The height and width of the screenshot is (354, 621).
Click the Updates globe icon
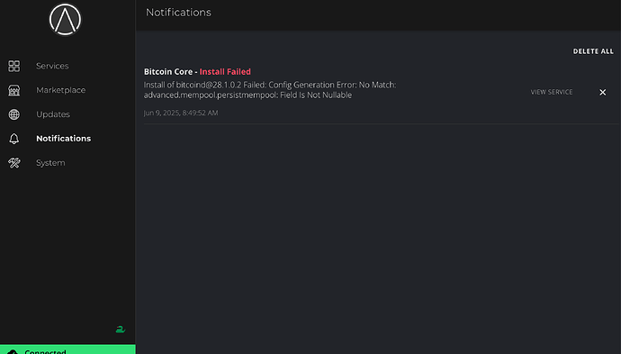coord(13,114)
